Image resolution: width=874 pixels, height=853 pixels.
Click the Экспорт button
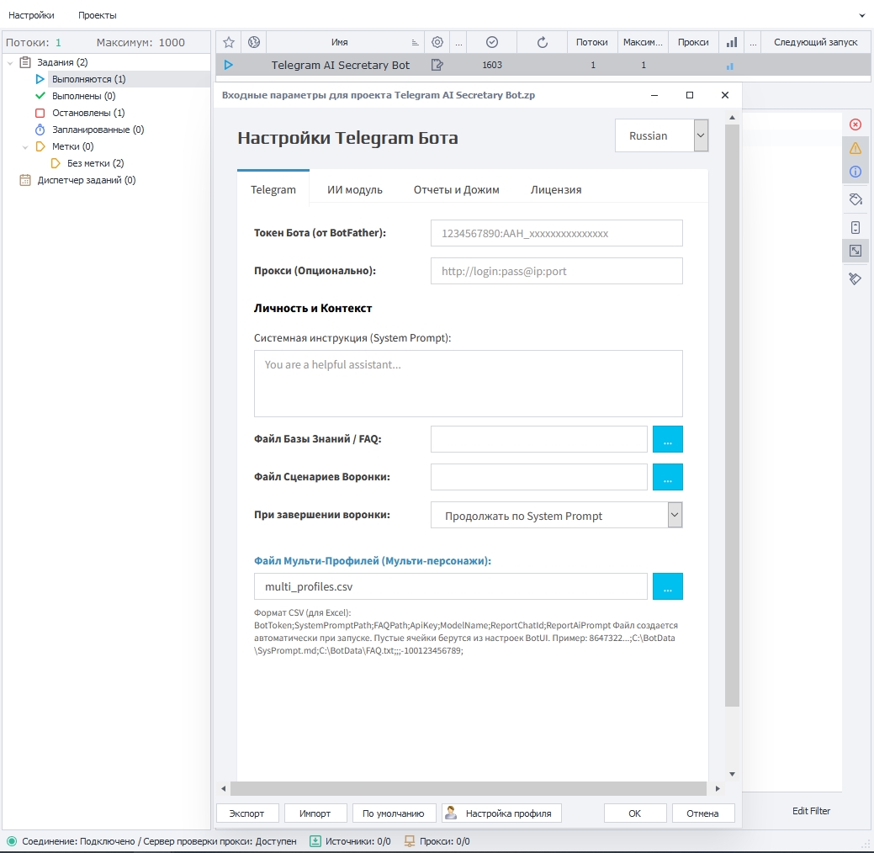pyautogui.click(x=247, y=813)
